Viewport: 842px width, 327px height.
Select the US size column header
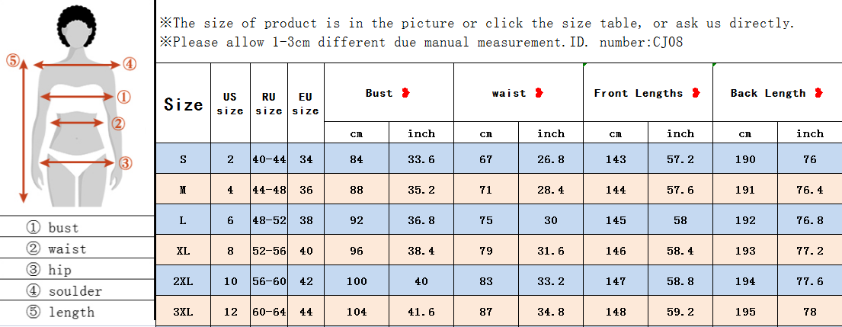click(230, 104)
